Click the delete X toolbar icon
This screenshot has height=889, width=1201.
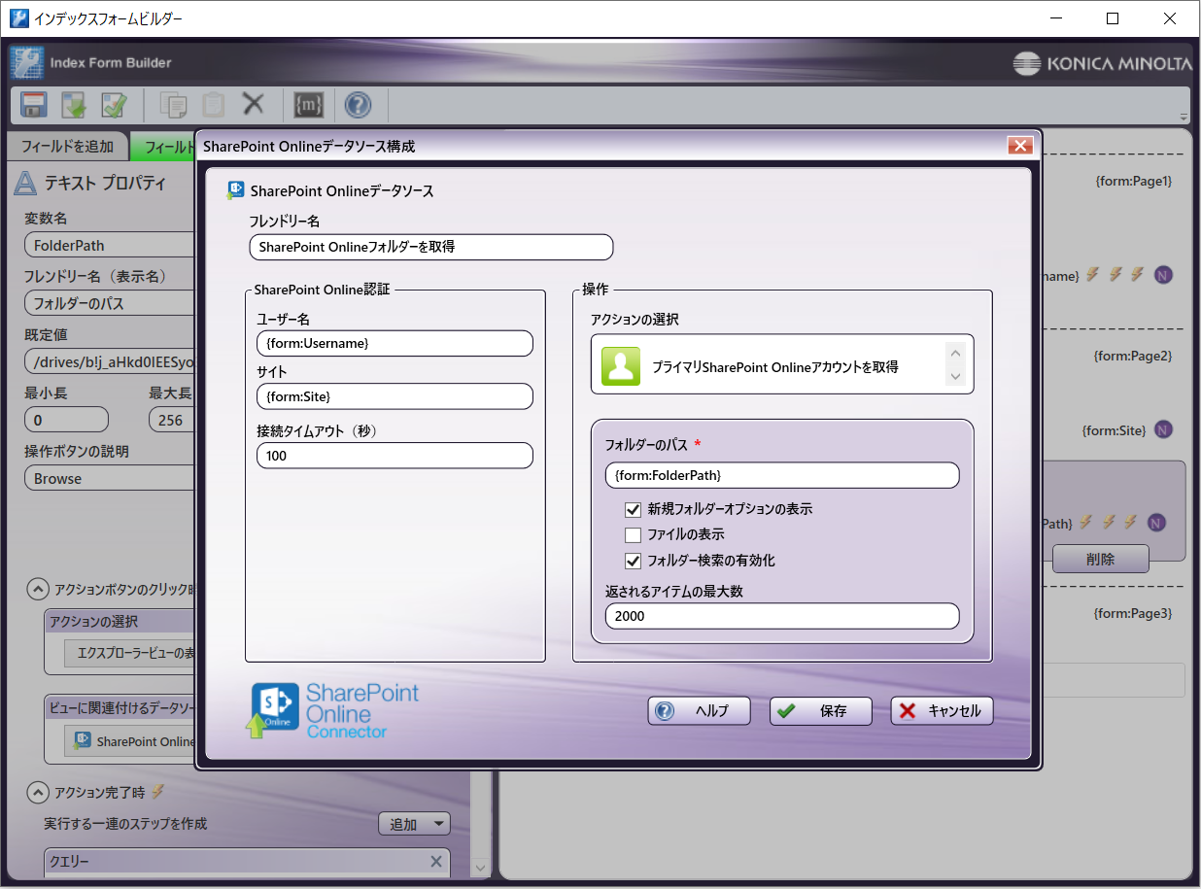tap(253, 103)
